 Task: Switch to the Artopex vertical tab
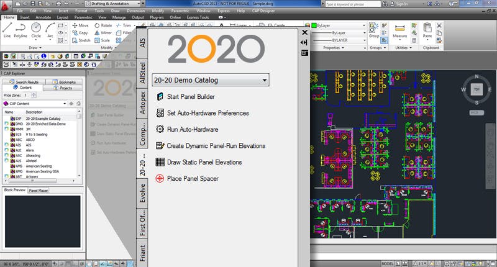click(142, 103)
